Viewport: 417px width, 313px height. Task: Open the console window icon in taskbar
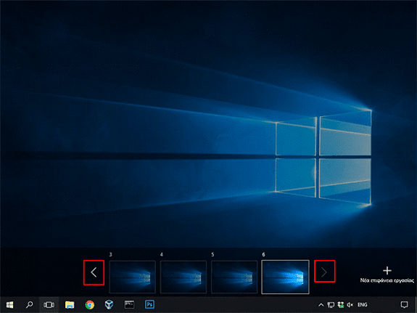130,304
